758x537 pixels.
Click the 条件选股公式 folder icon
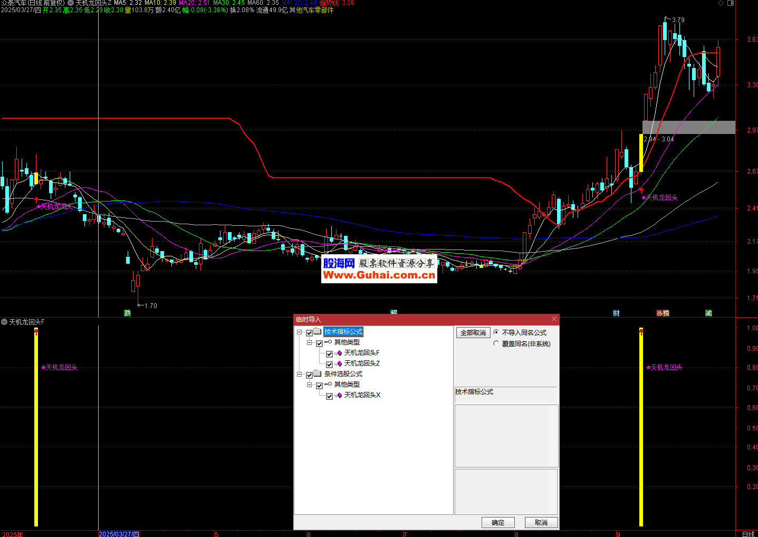317,374
